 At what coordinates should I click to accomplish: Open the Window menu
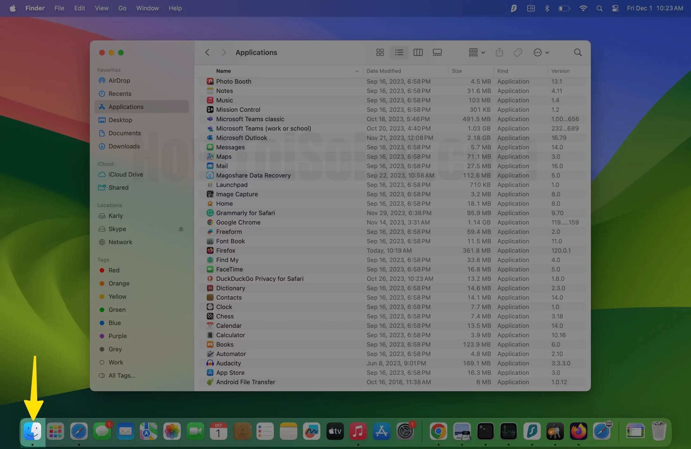[147, 8]
